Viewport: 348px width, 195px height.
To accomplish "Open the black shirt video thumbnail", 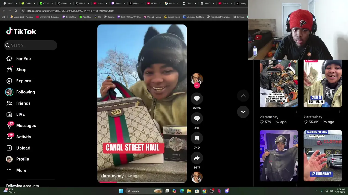I will pos(279,156).
